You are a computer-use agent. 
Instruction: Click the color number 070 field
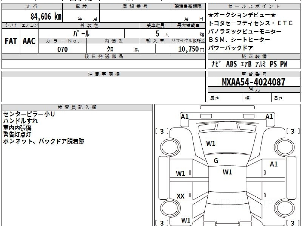click(62, 49)
